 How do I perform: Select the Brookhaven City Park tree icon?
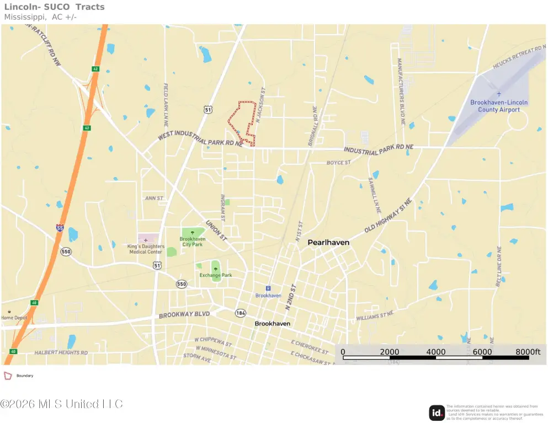click(193, 232)
